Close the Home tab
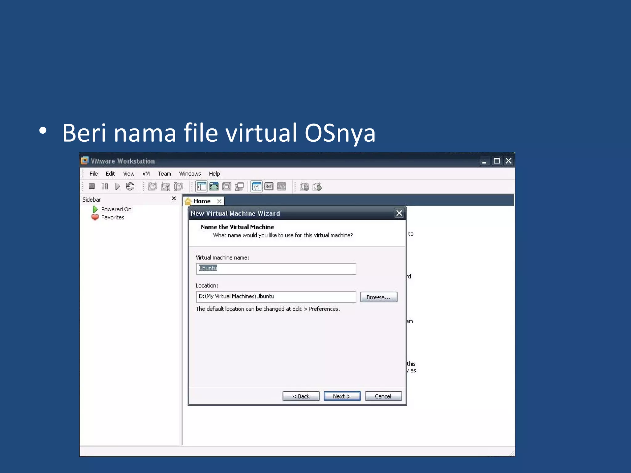 (219, 201)
